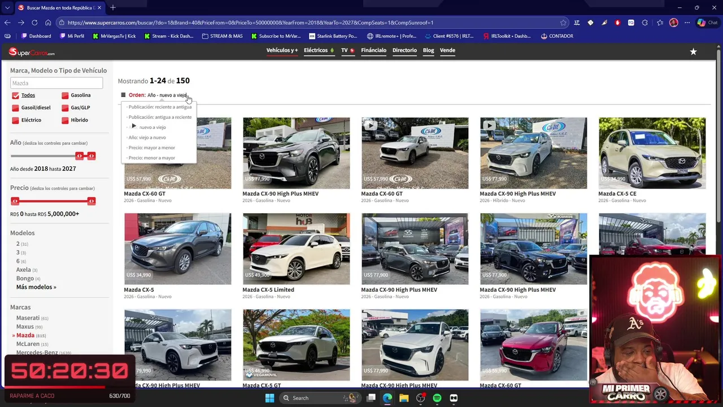Play video icon on third Mazda CX-60 GT
The height and width of the screenshot is (407, 723).
click(x=371, y=125)
